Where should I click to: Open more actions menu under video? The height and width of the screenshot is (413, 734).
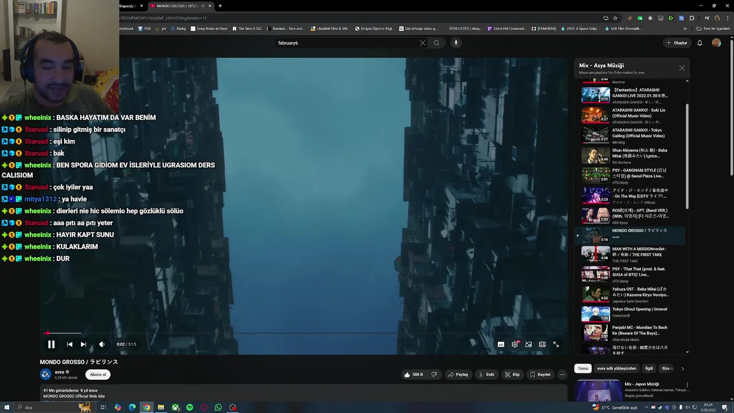(x=563, y=375)
